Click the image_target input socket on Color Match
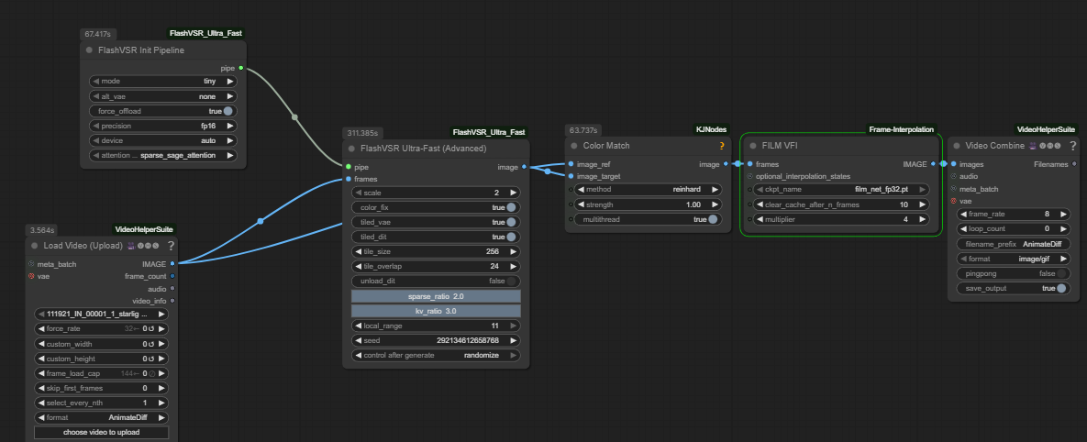Image resolution: width=1087 pixels, height=442 pixels. pos(571,176)
